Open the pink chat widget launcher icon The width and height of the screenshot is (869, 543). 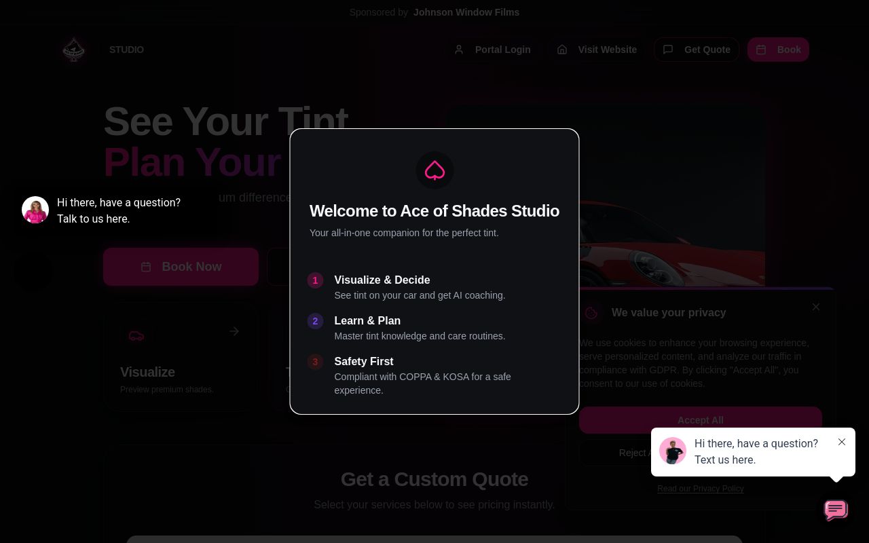click(x=836, y=510)
